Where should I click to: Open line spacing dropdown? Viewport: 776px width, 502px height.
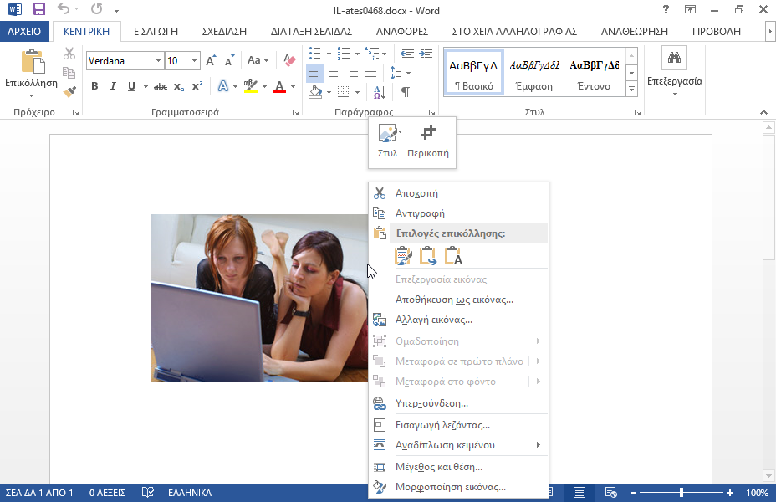[x=401, y=73]
